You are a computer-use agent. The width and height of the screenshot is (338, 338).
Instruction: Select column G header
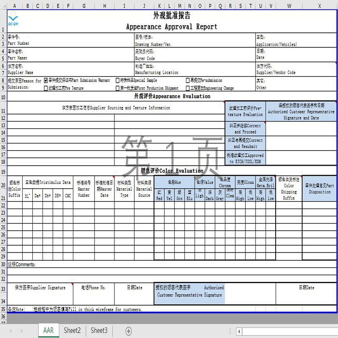[84, 6]
